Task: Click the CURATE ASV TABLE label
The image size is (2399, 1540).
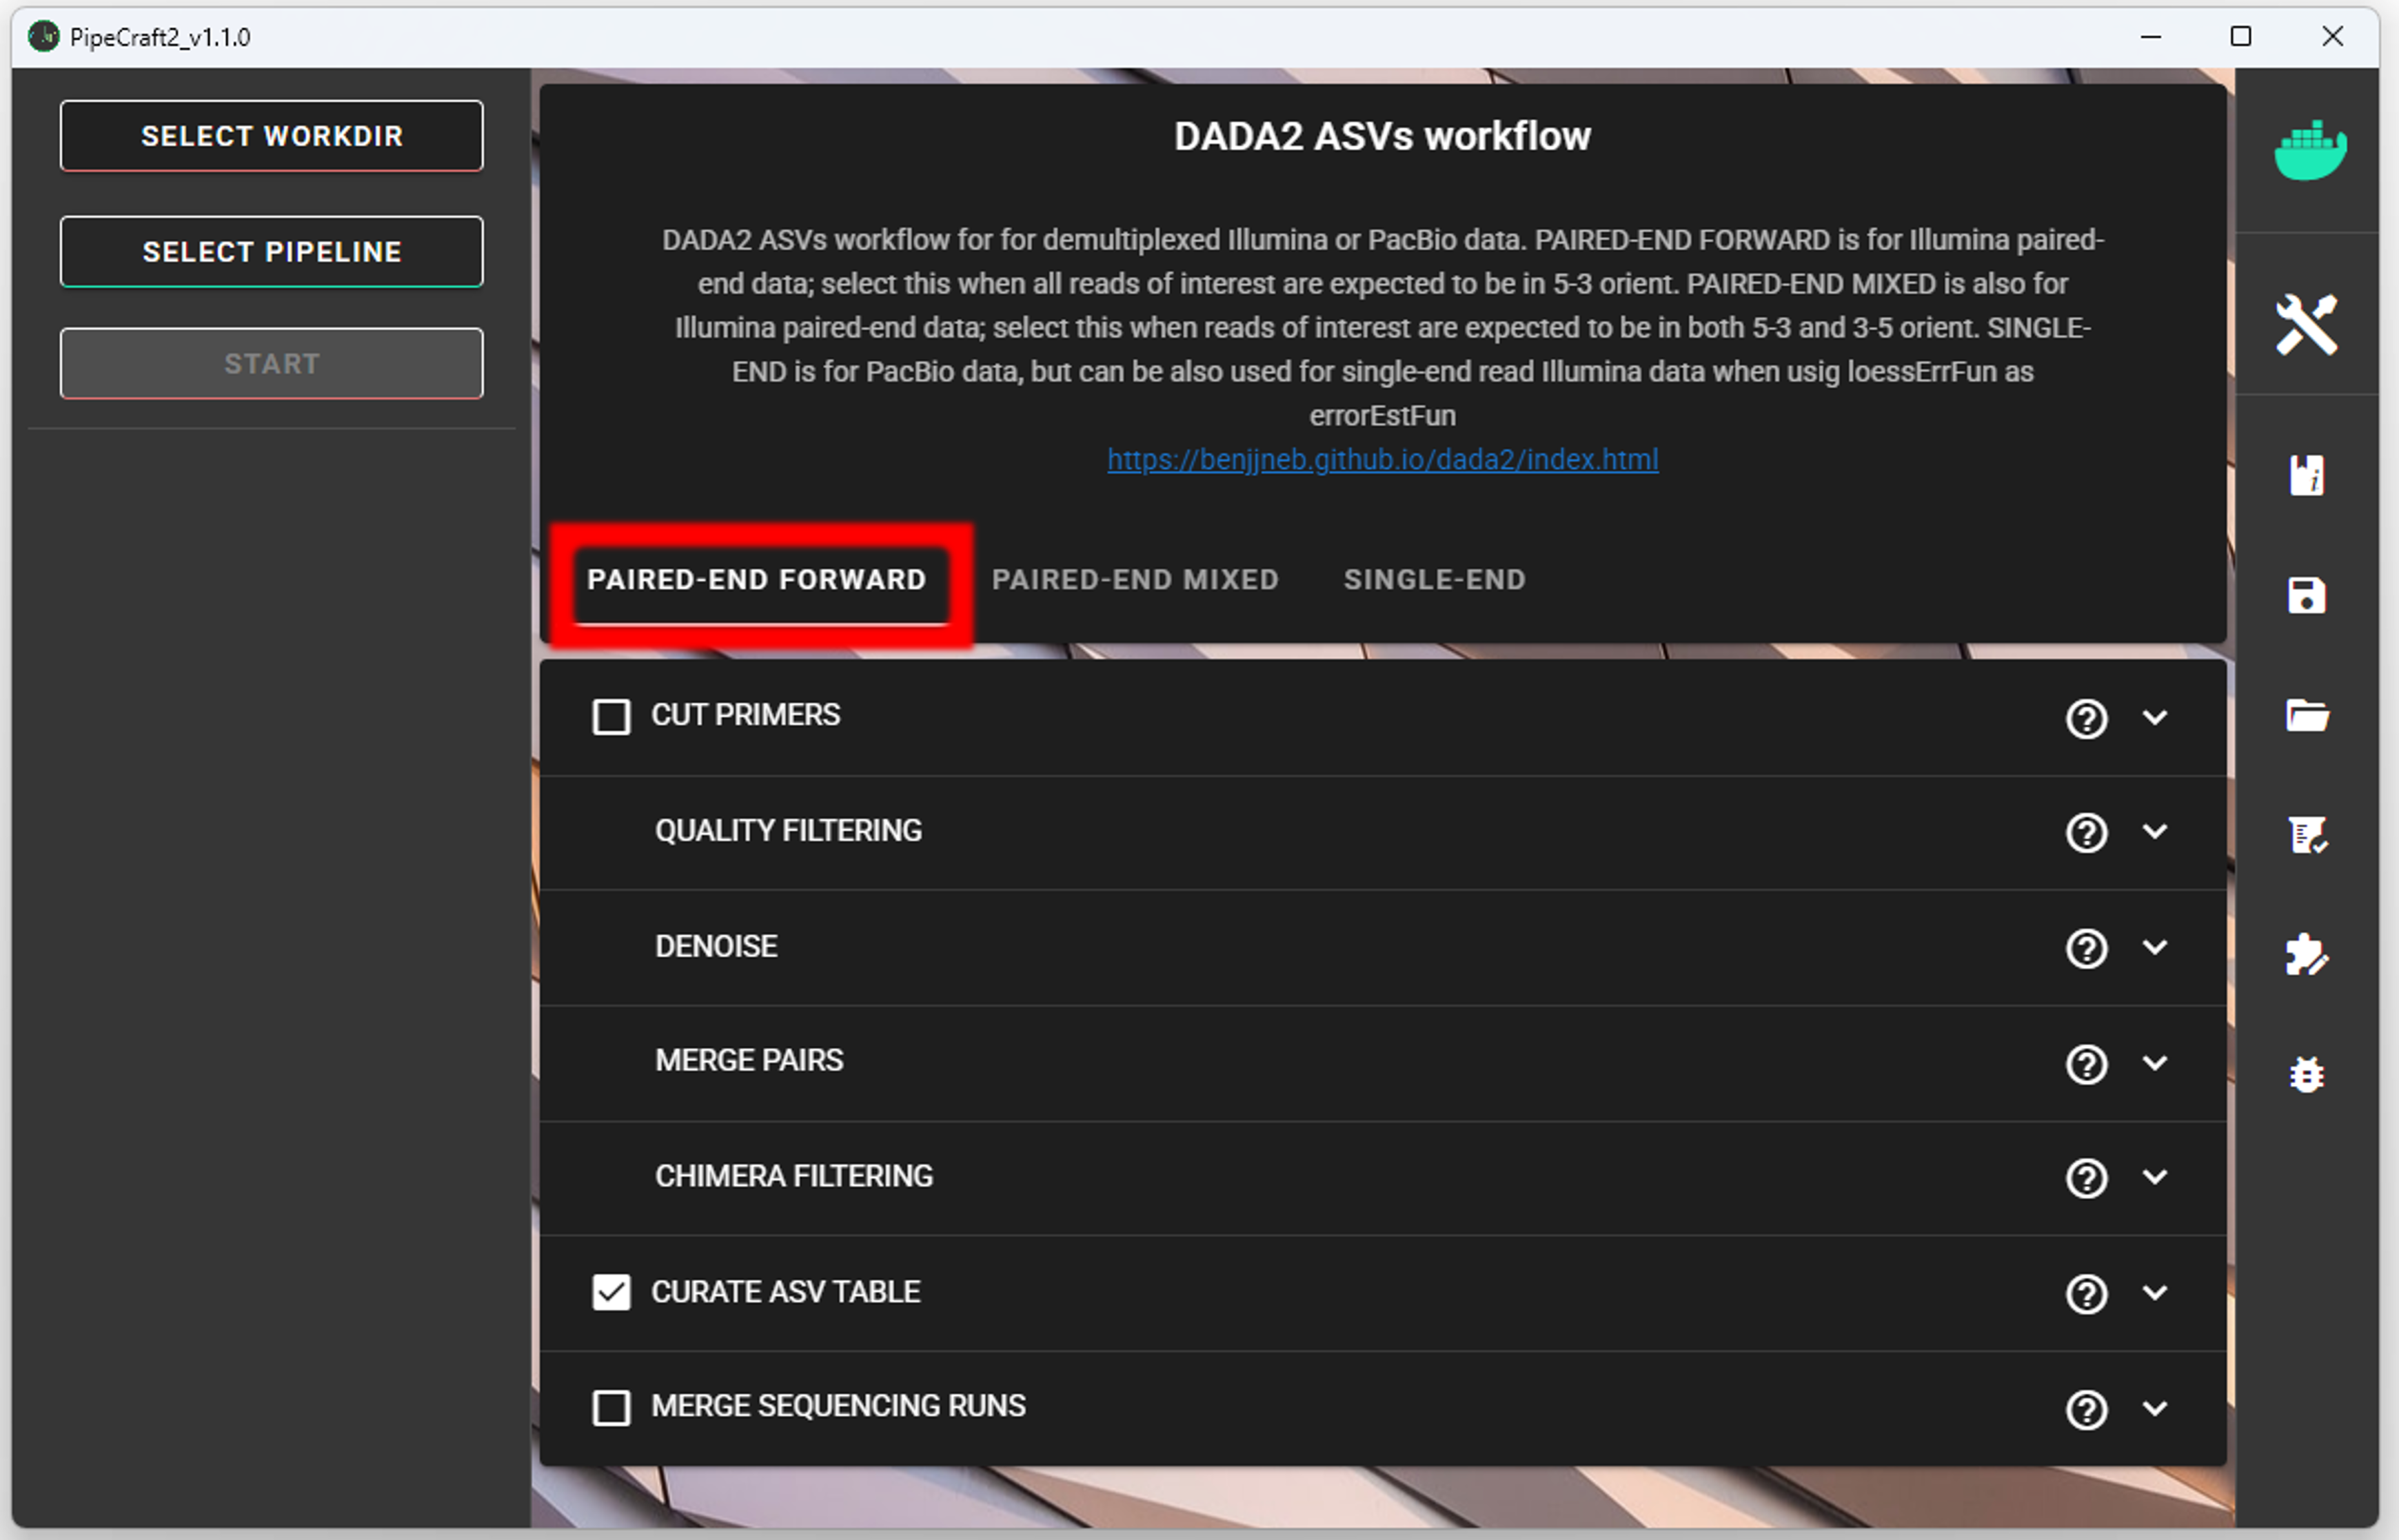Action: click(x=785, y=1292)
